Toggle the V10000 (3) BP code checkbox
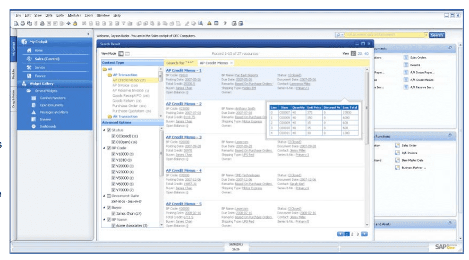The width and height of the screenshot is (469, 260). pos(113,154)
